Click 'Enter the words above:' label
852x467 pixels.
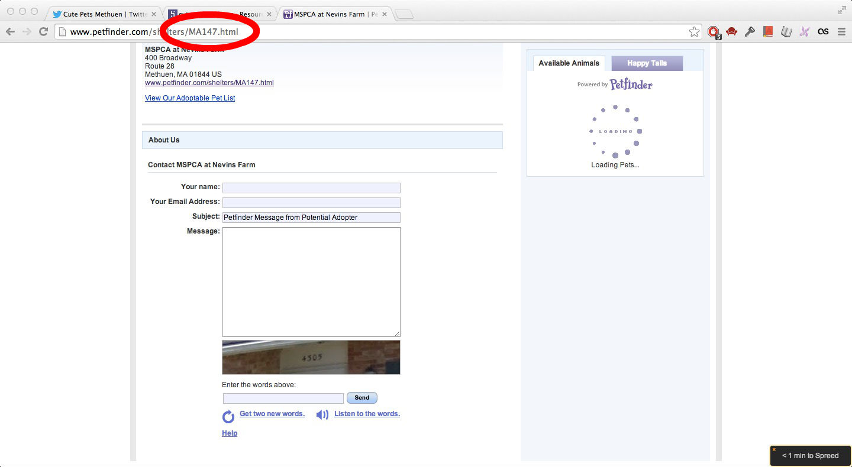(x=259, y=385)
